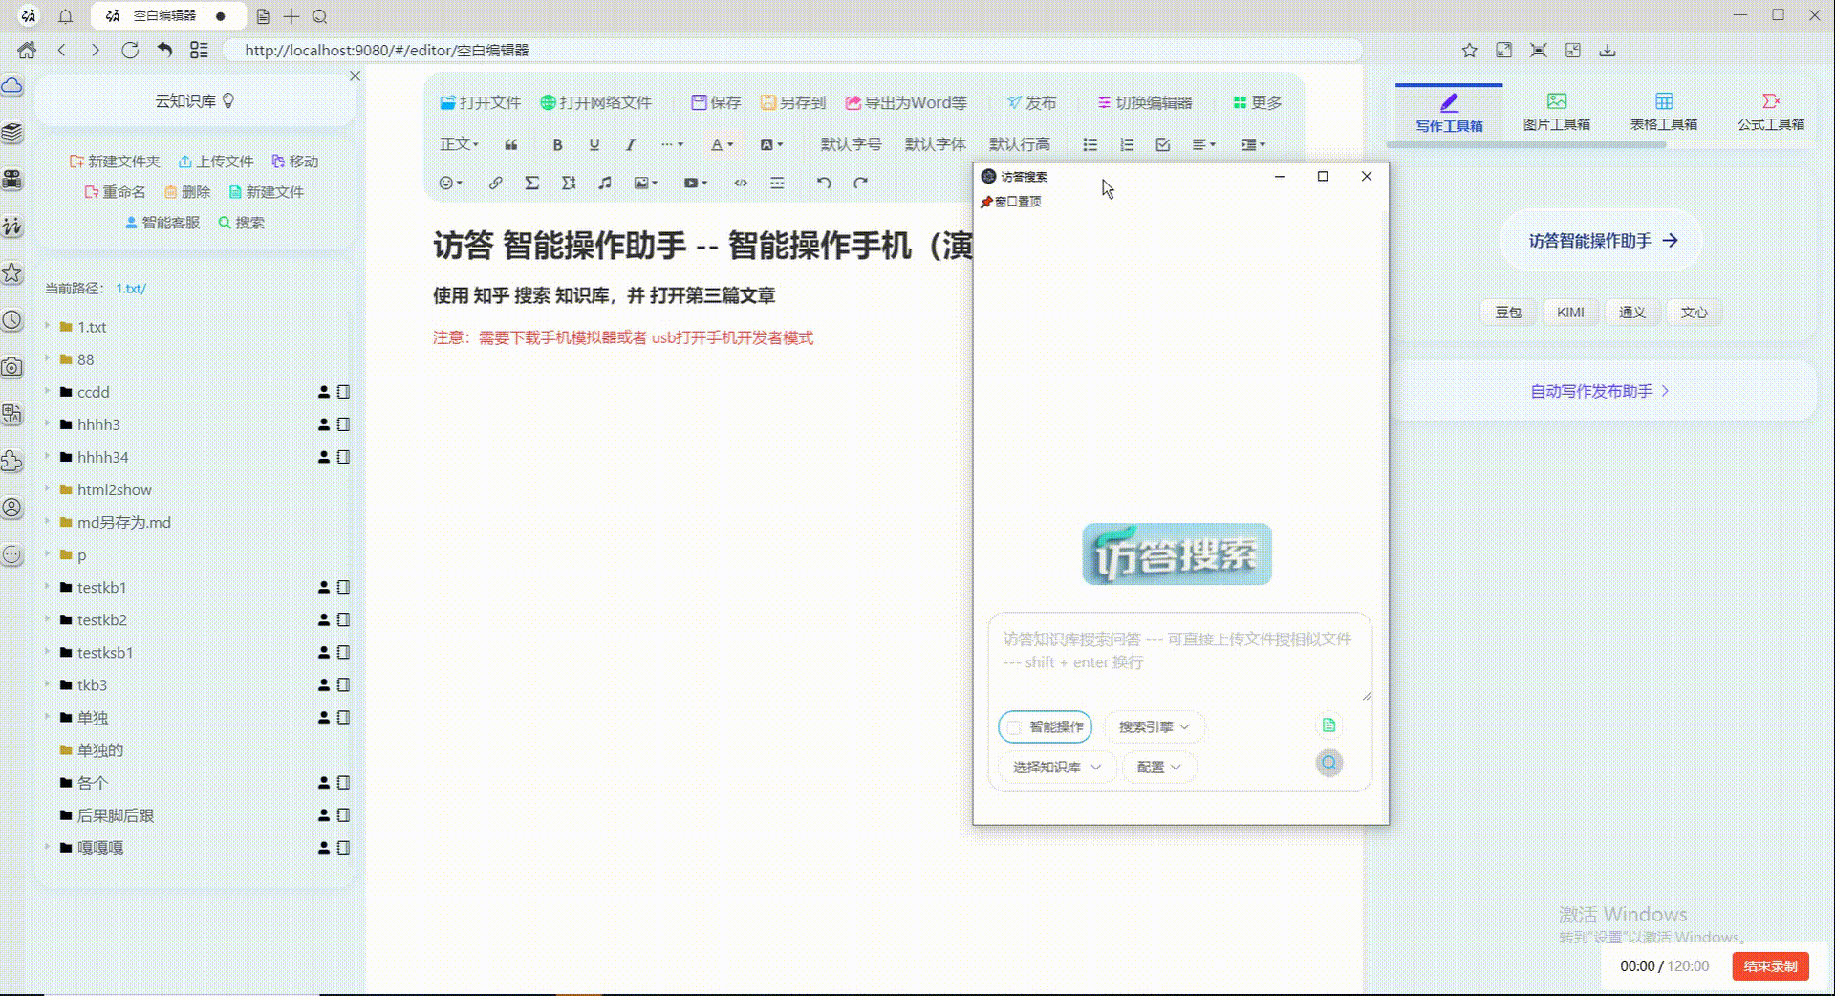Select the italic formatting tool
The image size is (1835, 996).
click(630, 145)
